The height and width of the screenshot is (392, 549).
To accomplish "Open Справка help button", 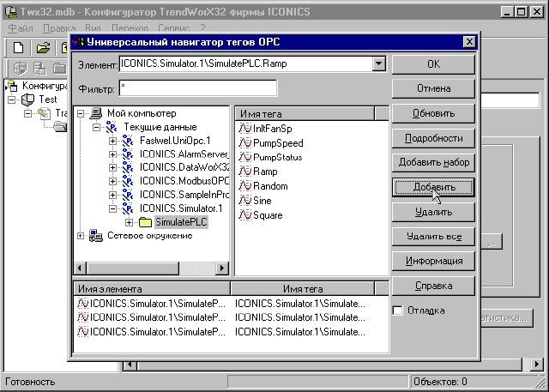I will [x=433, y=286].
